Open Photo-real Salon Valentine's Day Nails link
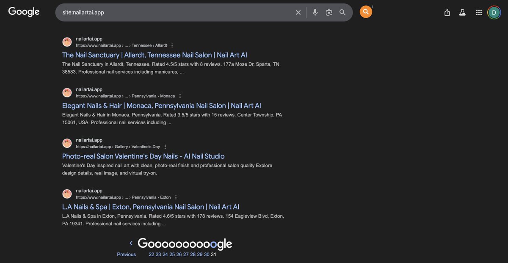 144,156
